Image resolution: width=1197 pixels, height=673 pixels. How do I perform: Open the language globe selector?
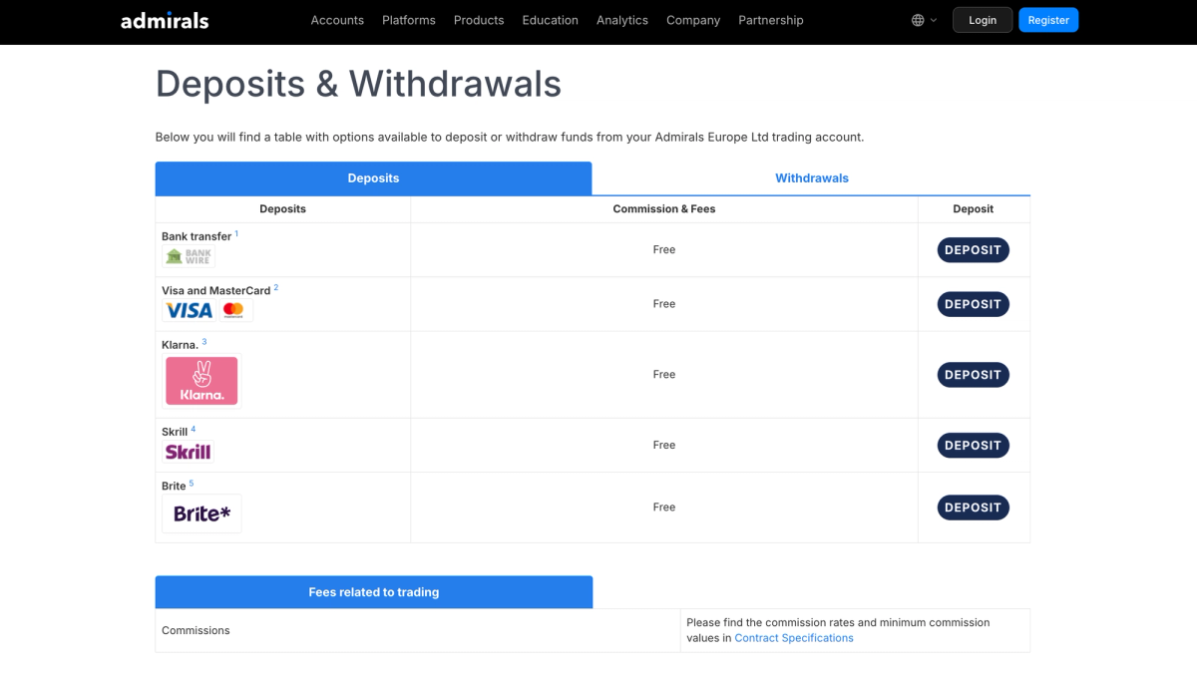pos(924,20)
